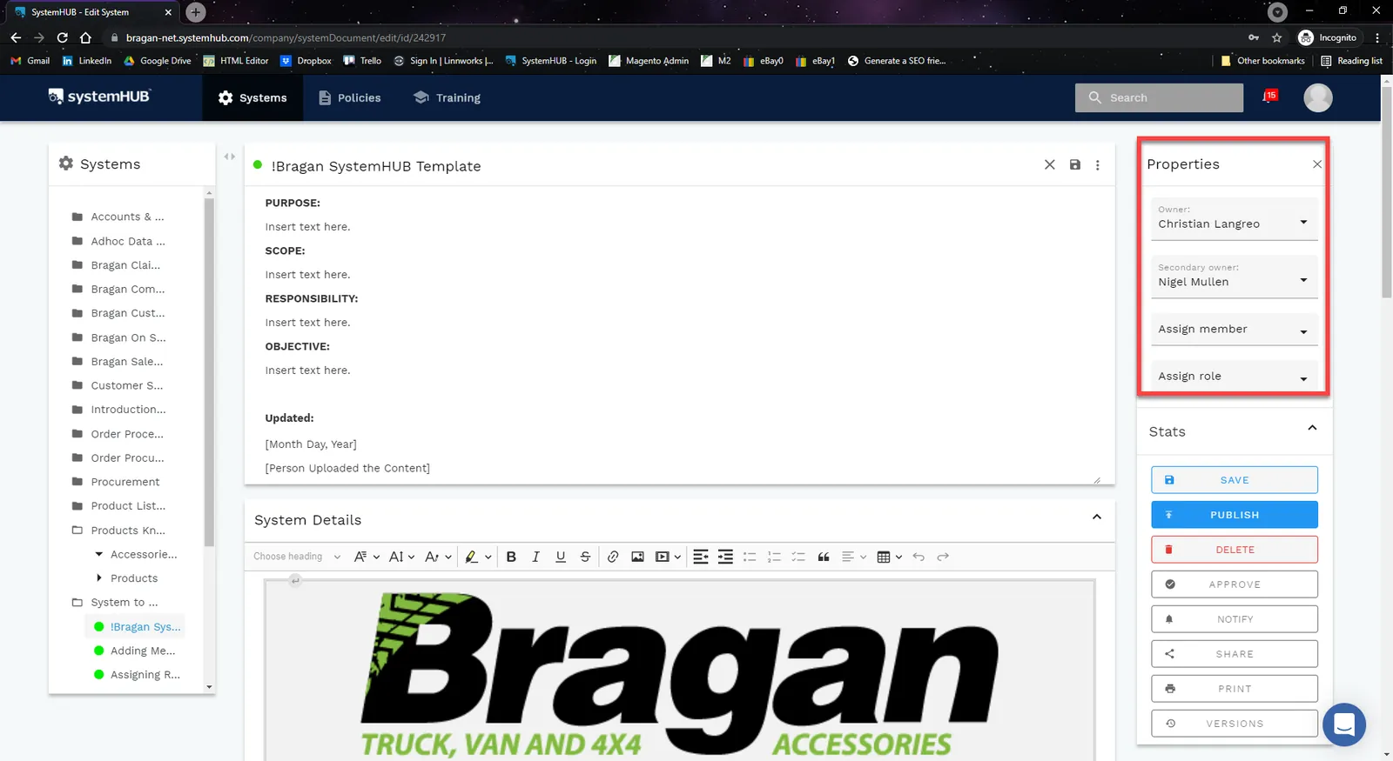Close the Properties panel
The image size is (1393, 761).
click(x=1317, y=164)
